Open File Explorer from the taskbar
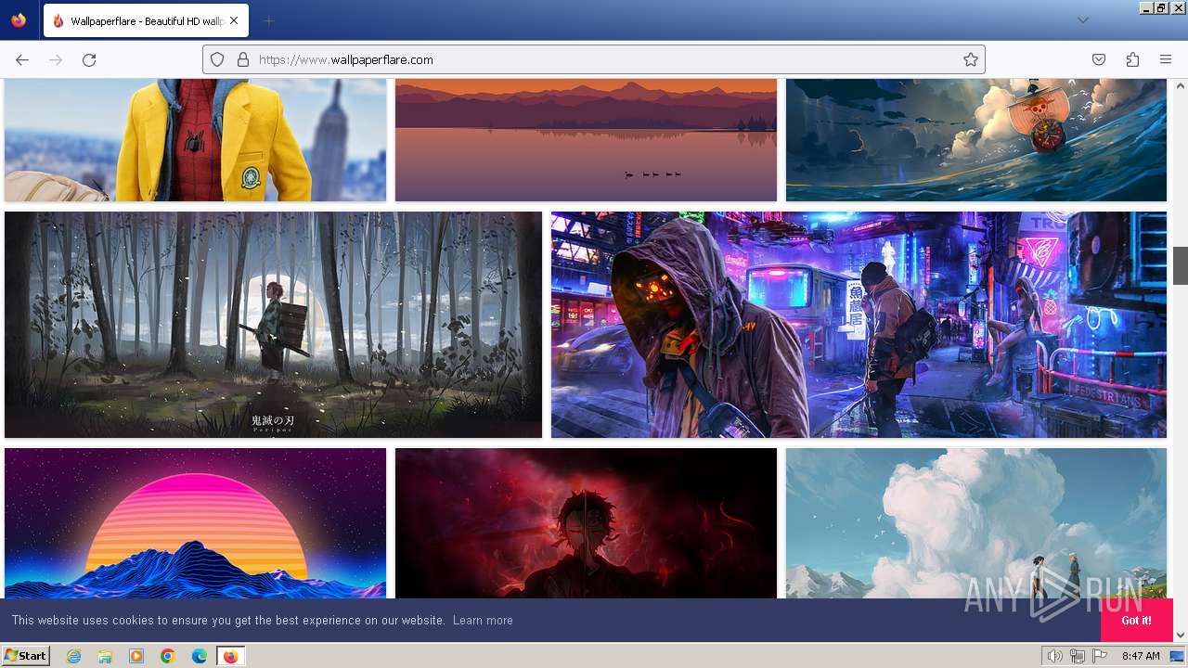 pyautogui.click(x=105, y=656)
